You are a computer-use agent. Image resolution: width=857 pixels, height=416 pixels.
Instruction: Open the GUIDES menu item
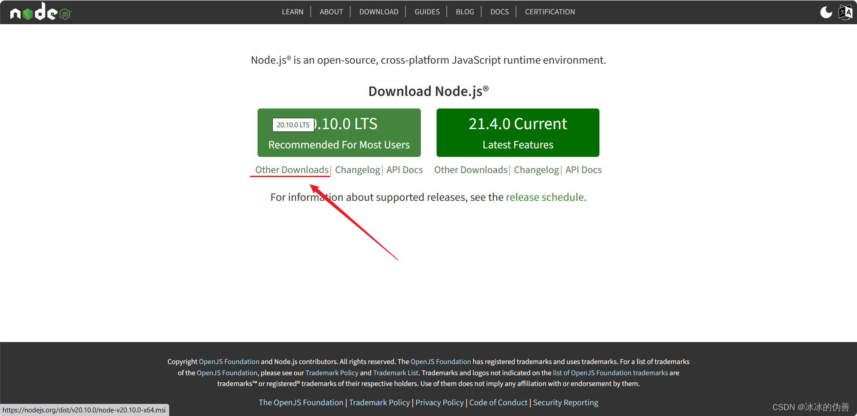pos(427,12)
